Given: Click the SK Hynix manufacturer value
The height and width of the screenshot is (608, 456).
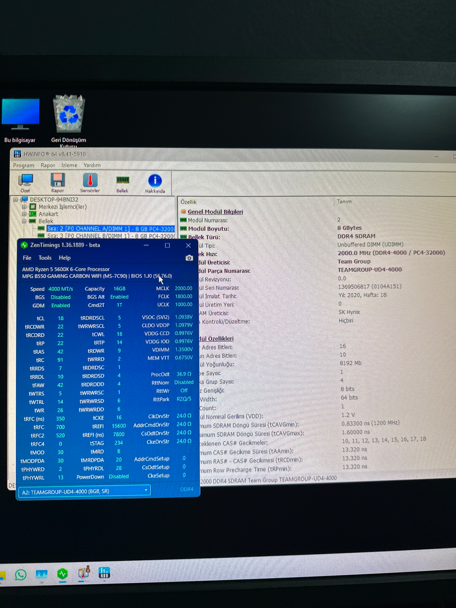Looking at the screenshot, I should click(349, 312).
